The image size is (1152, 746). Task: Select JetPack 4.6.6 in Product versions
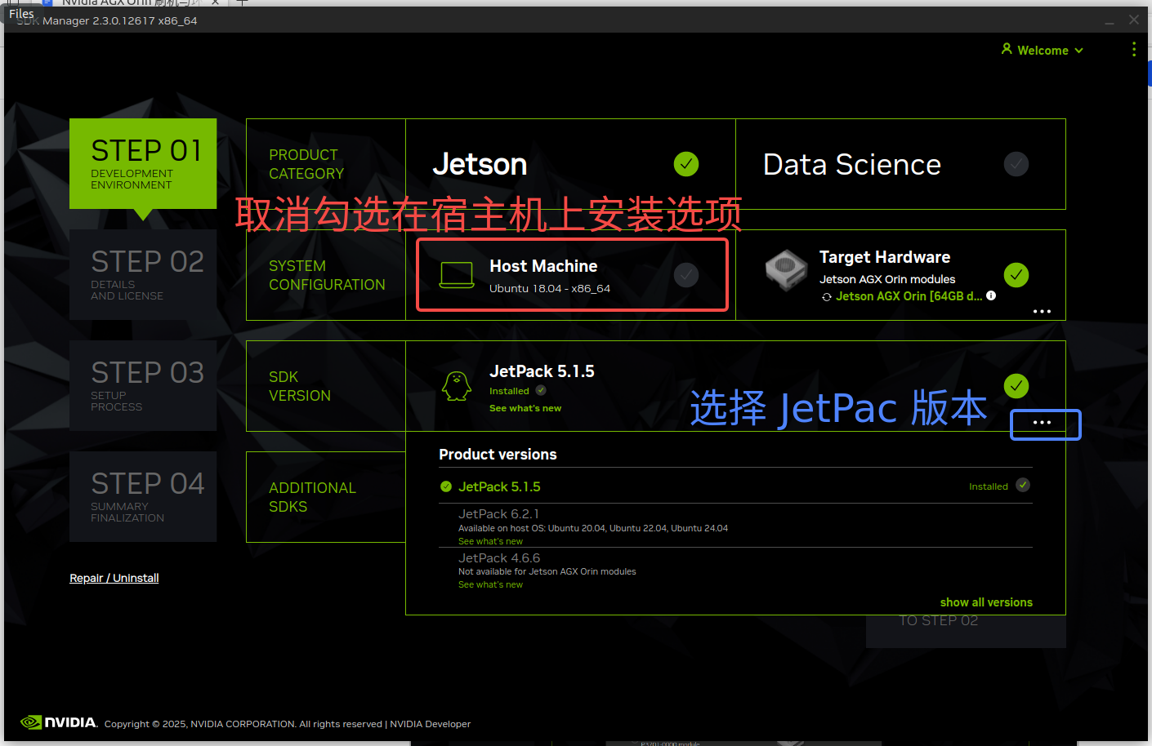coord(735,570)
